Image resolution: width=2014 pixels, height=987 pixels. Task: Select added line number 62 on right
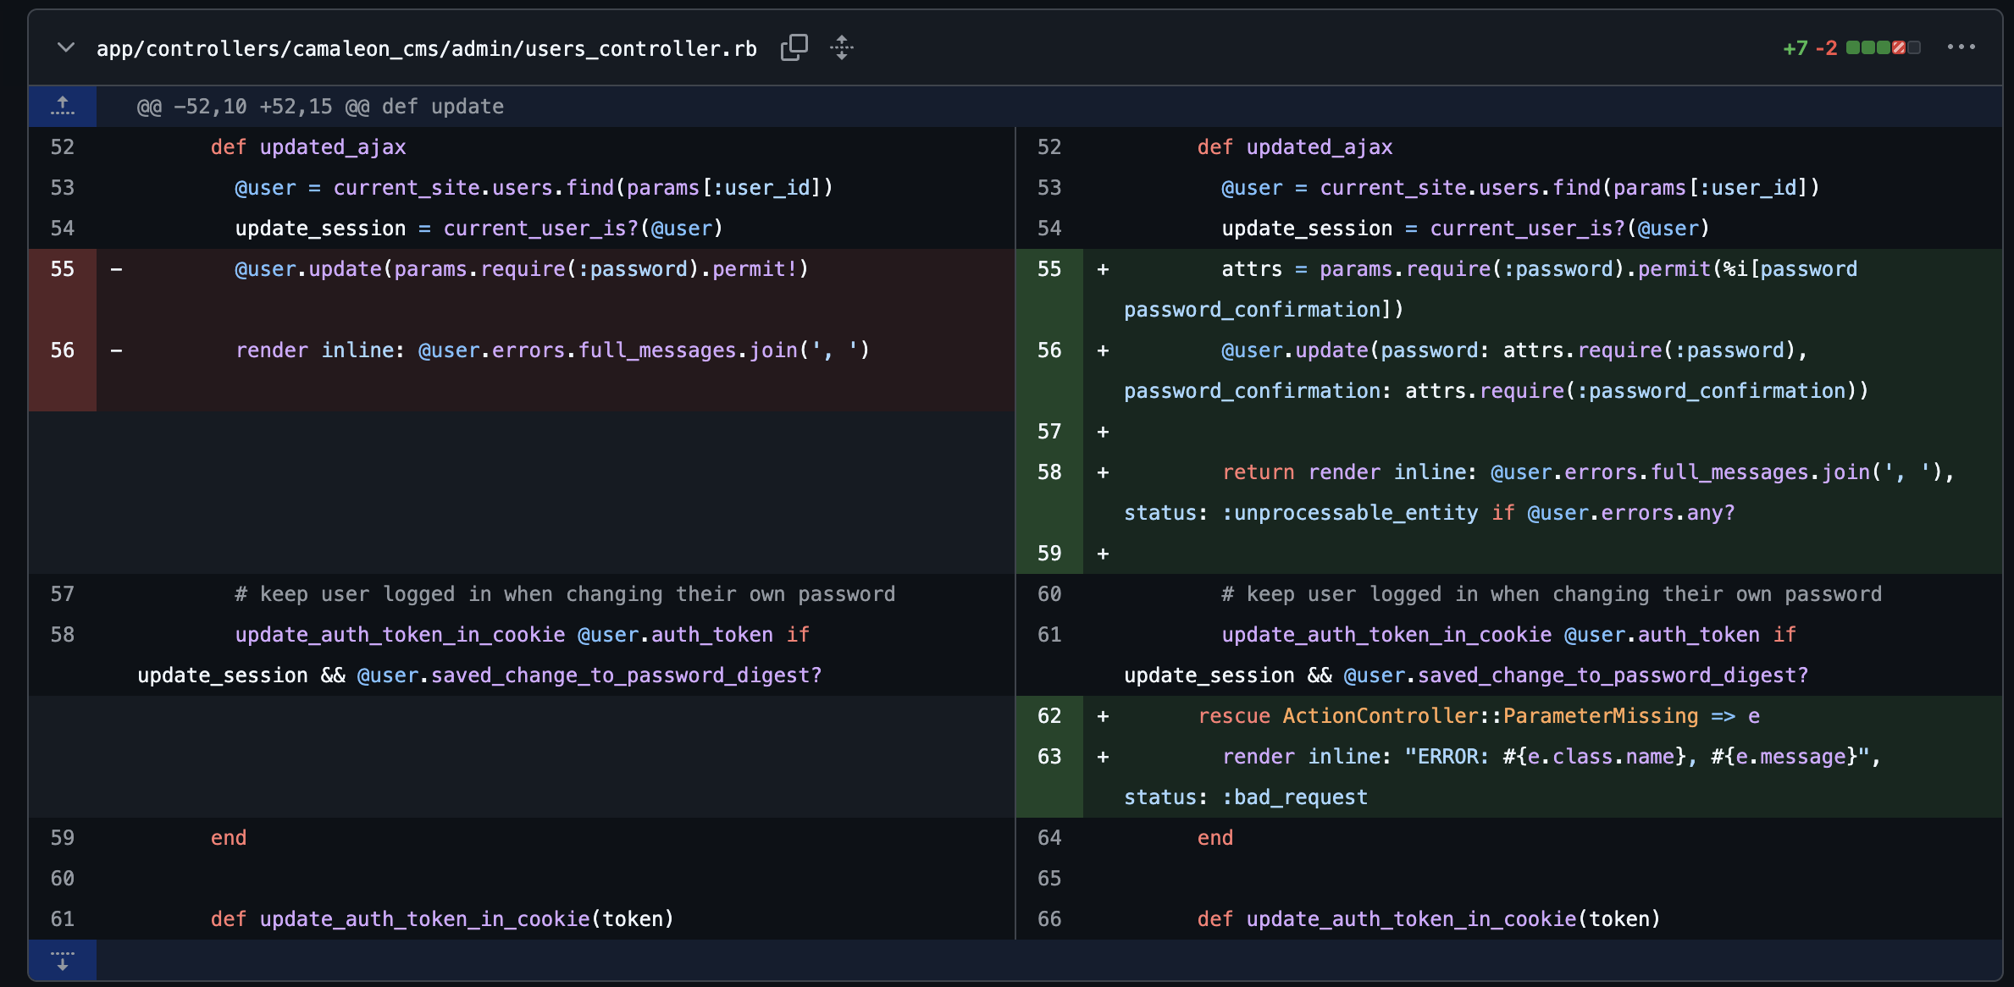tap(1049, 716)
